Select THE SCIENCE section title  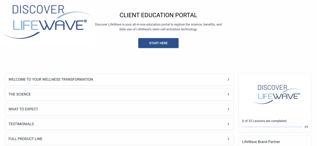pos(20,94)
